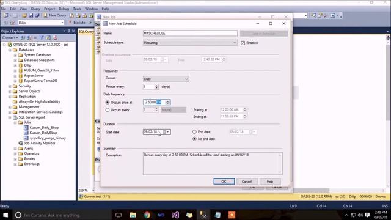Toggle the Enabled checkbox
Viewport: 391px width, 220px height.
tap(243, 43)
